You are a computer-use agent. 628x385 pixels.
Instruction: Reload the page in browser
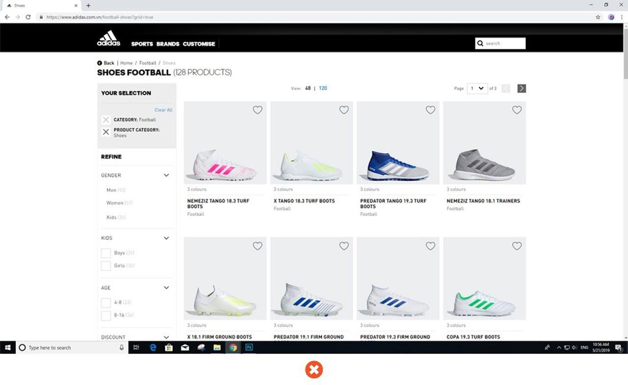tap(28, 17)
